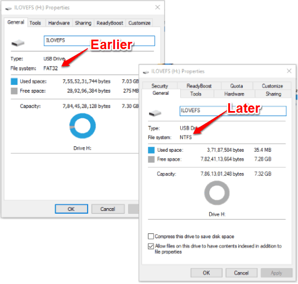Open Security tab in the NTFS window
This screenshot has height=284, width=298.
tap(160, 86)
